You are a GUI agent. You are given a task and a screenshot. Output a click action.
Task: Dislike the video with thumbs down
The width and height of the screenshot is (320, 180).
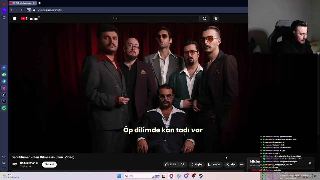click(x=183, y=164)
